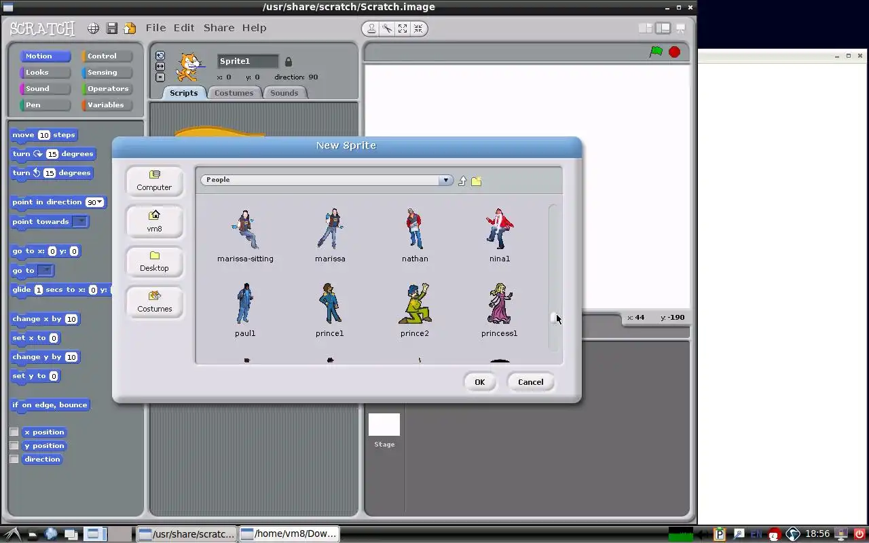Switch to the Costumes tab

coord(234,93)
